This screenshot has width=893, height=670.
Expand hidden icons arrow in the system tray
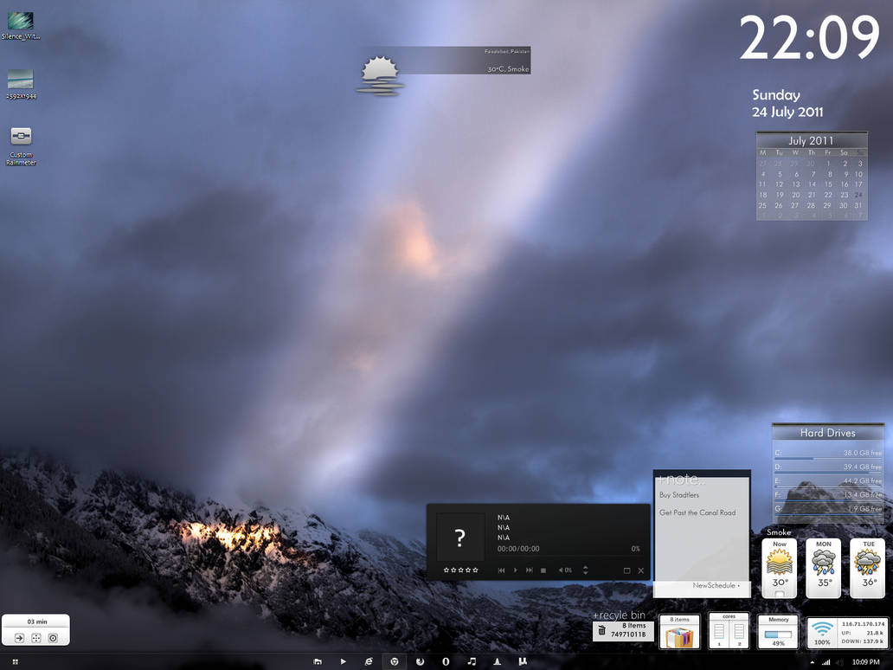pyautogui.click(x=811, y=660)
